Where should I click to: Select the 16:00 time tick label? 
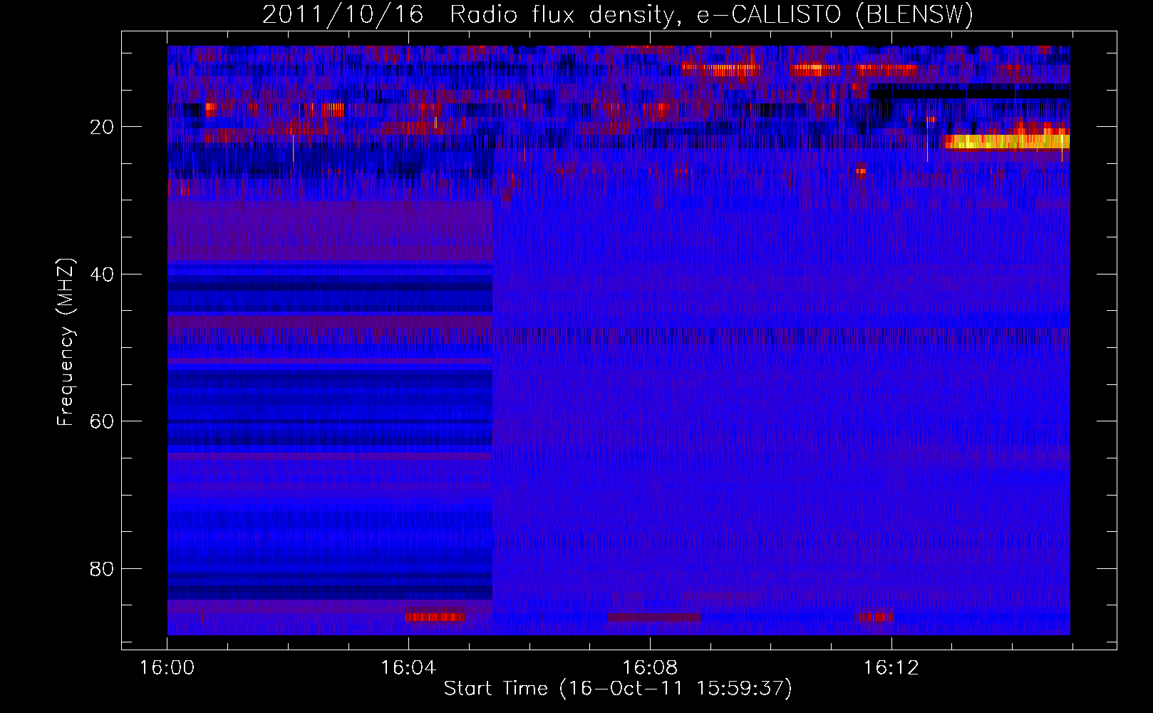point(167,668)
